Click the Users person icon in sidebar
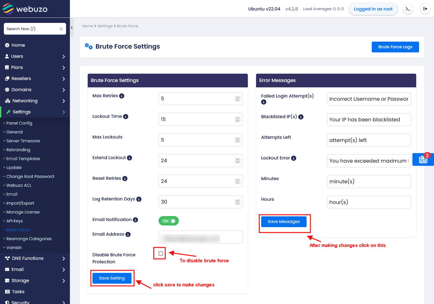This screenshot has width=434, height=304. coord(7,56)
